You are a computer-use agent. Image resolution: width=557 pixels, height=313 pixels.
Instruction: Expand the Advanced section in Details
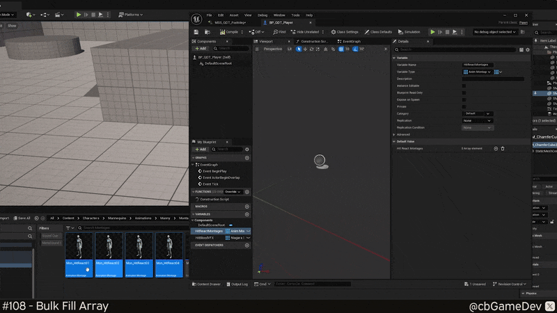pos(403,134)
